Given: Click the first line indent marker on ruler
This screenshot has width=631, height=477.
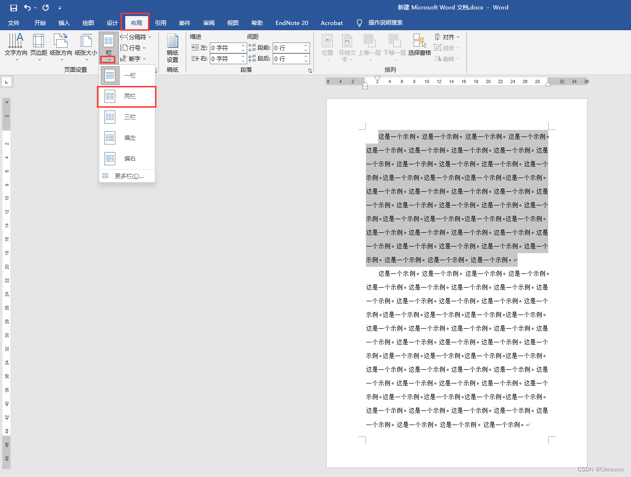Looking at the screenshot, I should [x=377, y=79].
